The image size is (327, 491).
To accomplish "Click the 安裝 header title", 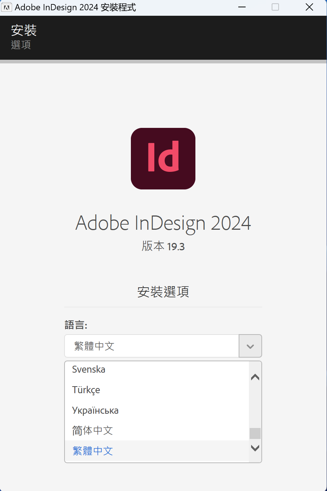I will (x=24, y=30).
